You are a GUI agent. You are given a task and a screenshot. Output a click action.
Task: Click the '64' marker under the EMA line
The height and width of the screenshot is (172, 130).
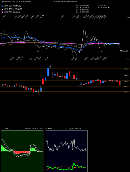pyautogui.click(x=38, y=51)
